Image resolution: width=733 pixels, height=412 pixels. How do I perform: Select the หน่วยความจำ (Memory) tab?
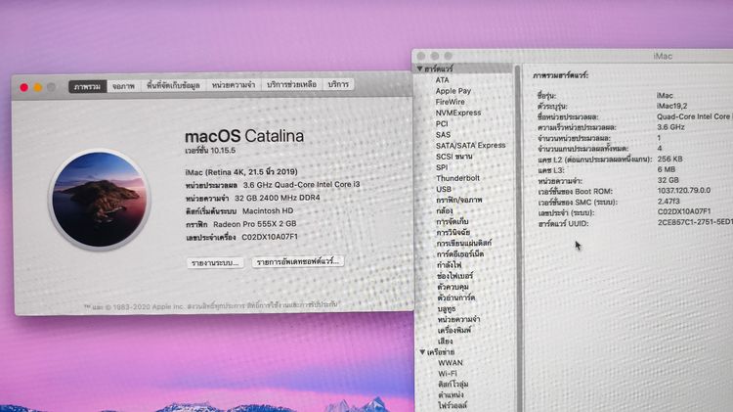click(x=234, y=85)
